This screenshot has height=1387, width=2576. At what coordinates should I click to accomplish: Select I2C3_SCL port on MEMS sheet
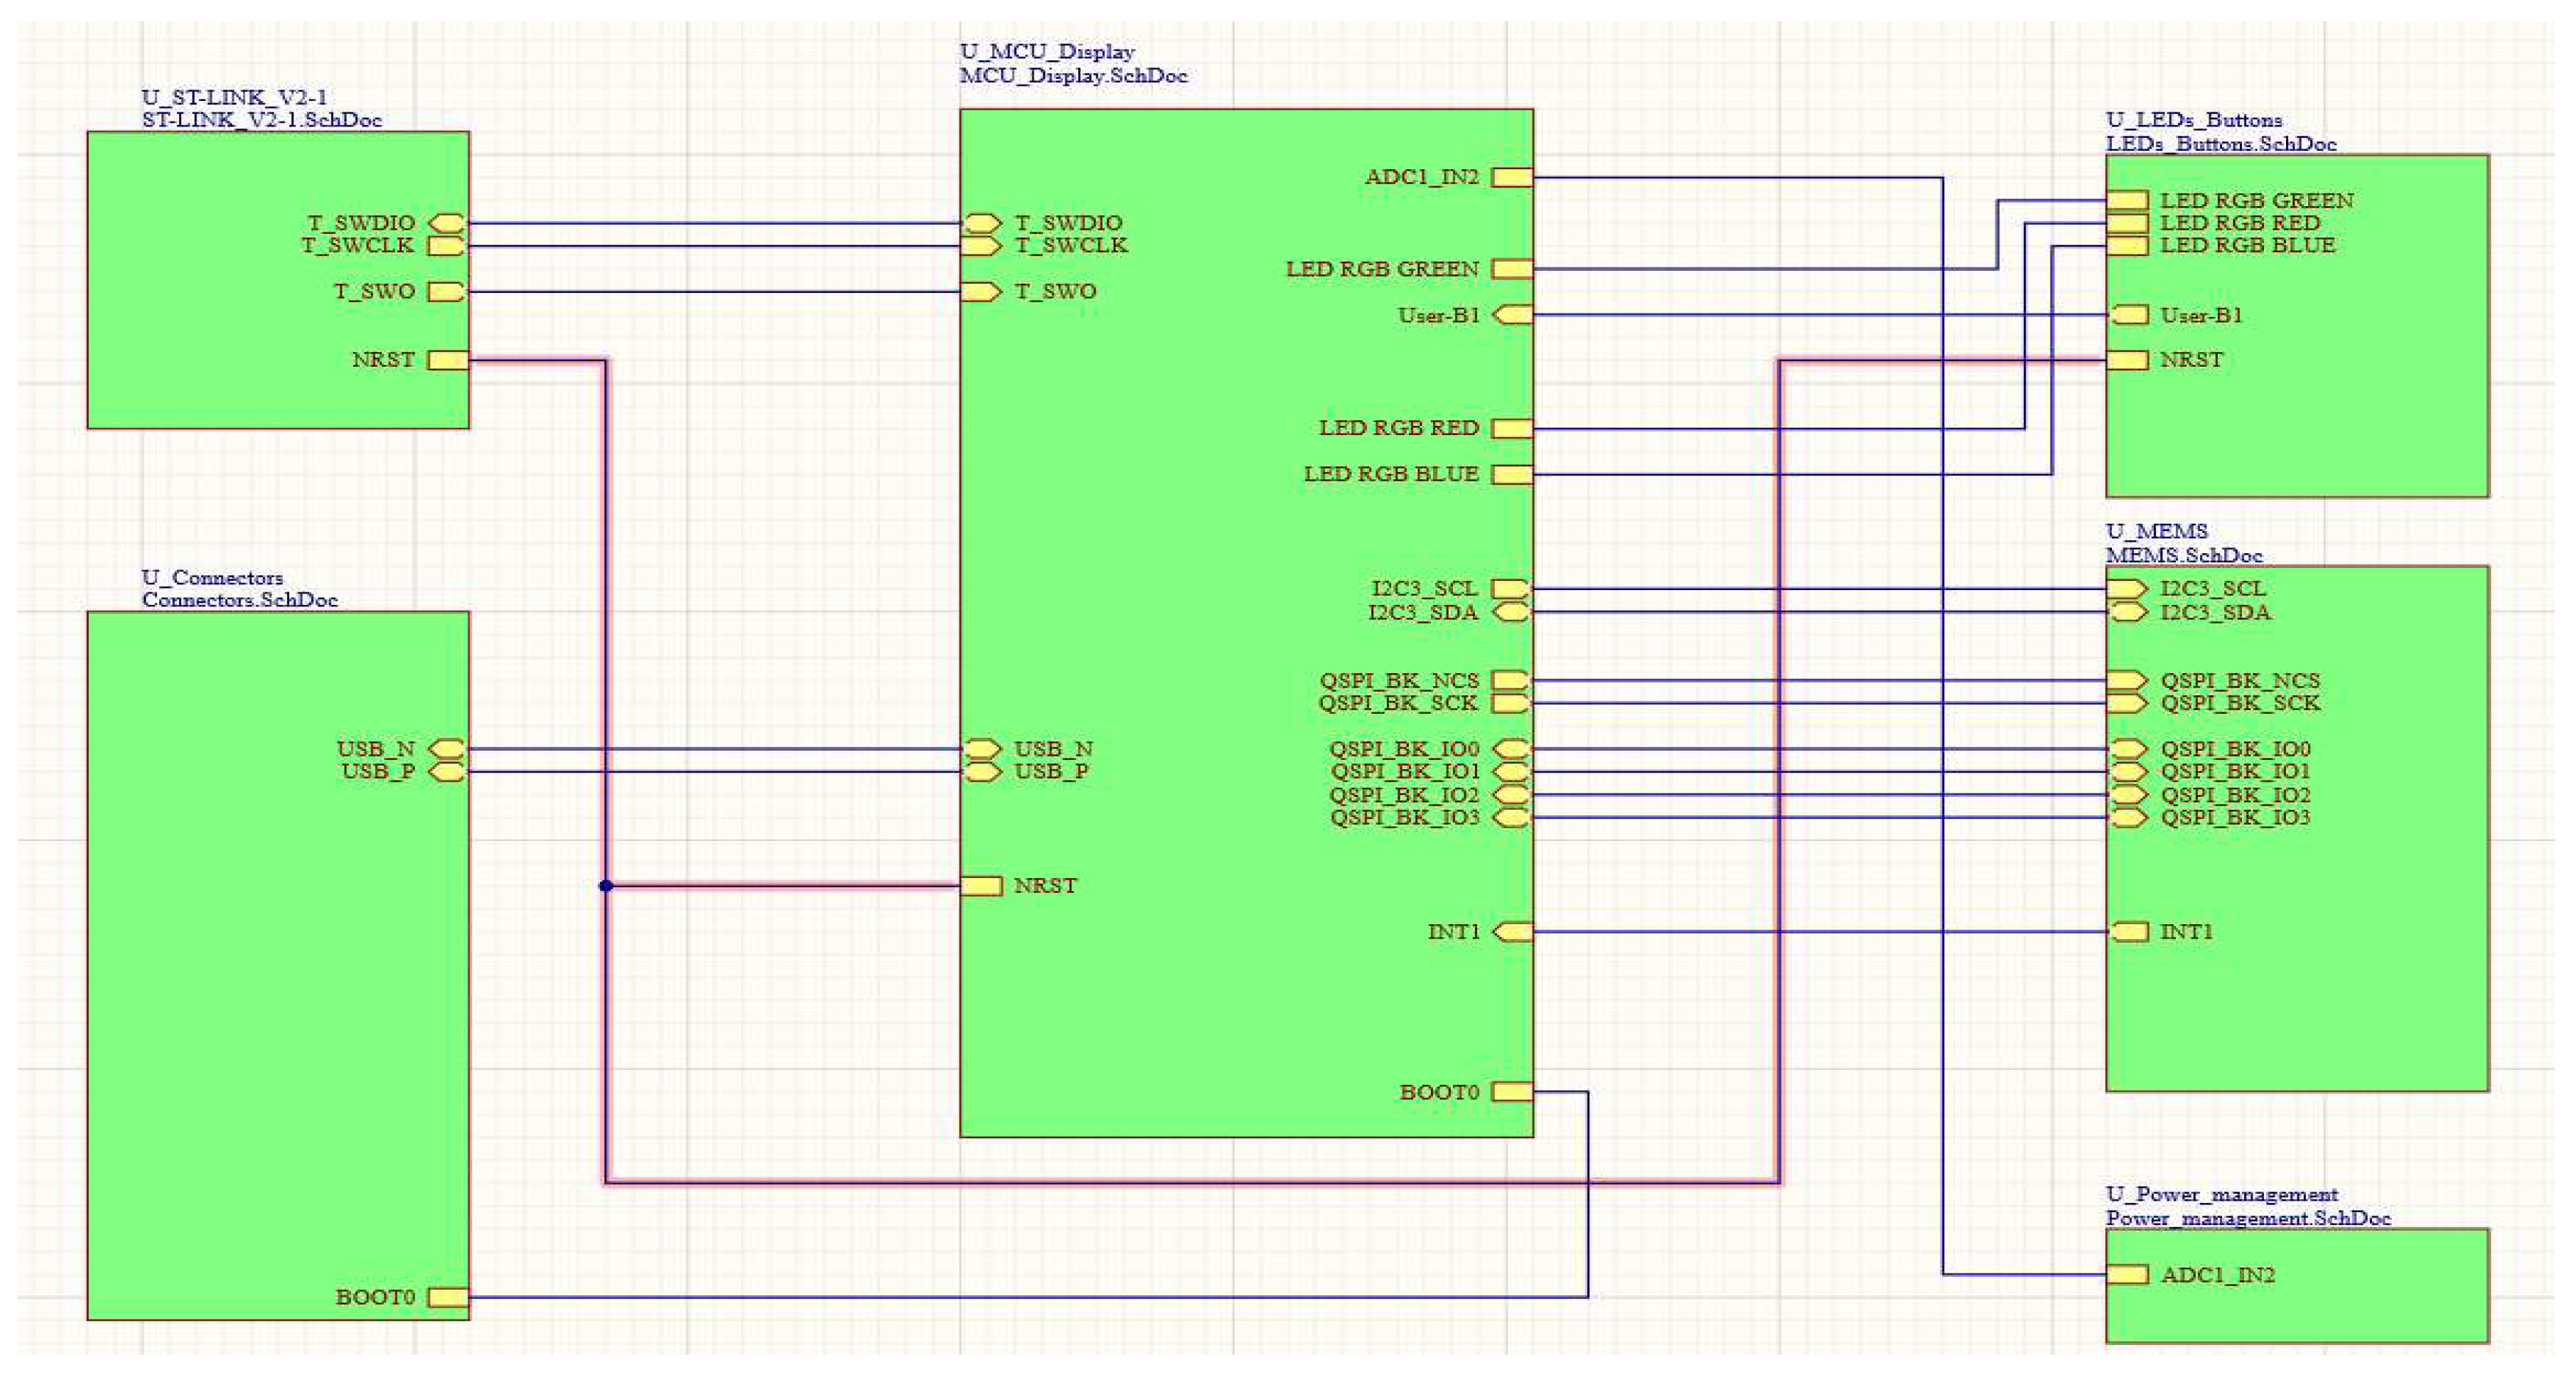(2128, 588)
